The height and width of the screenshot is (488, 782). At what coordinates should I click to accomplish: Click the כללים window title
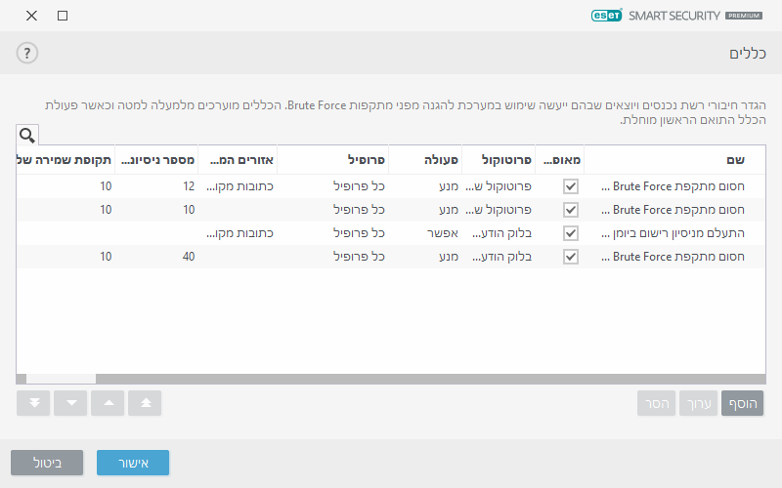(x=747, y=54)
